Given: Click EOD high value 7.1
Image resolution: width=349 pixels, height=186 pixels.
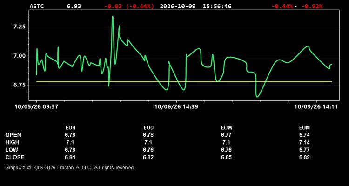Looking at the screenshot, I should 148,142.
